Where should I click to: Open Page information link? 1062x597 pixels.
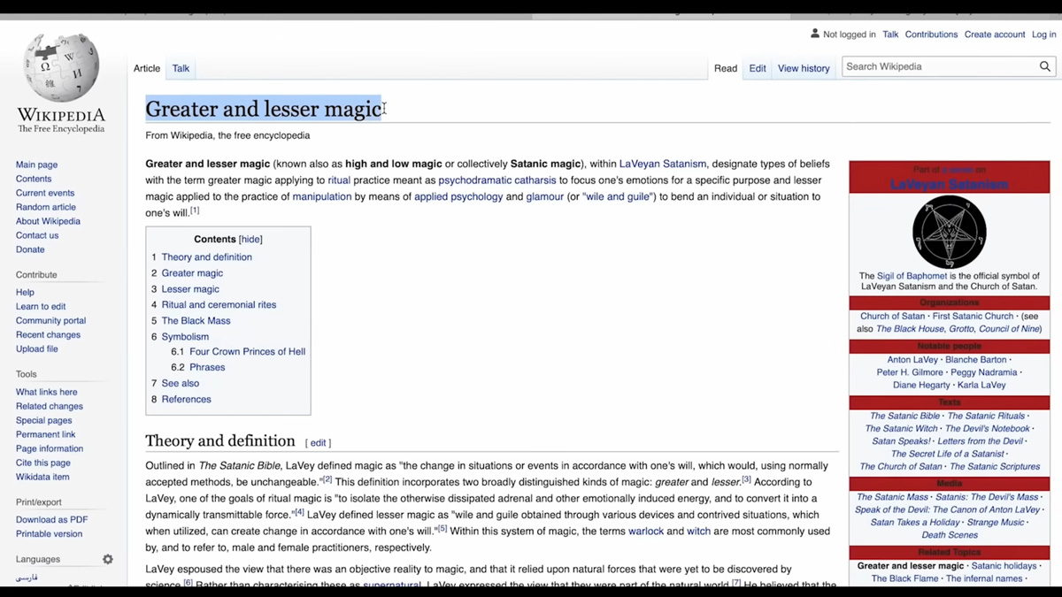click(x=50, y=448)
